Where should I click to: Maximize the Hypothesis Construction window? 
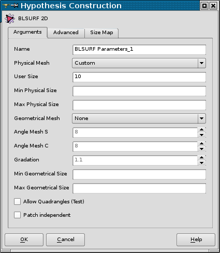[x=204, y=6]
